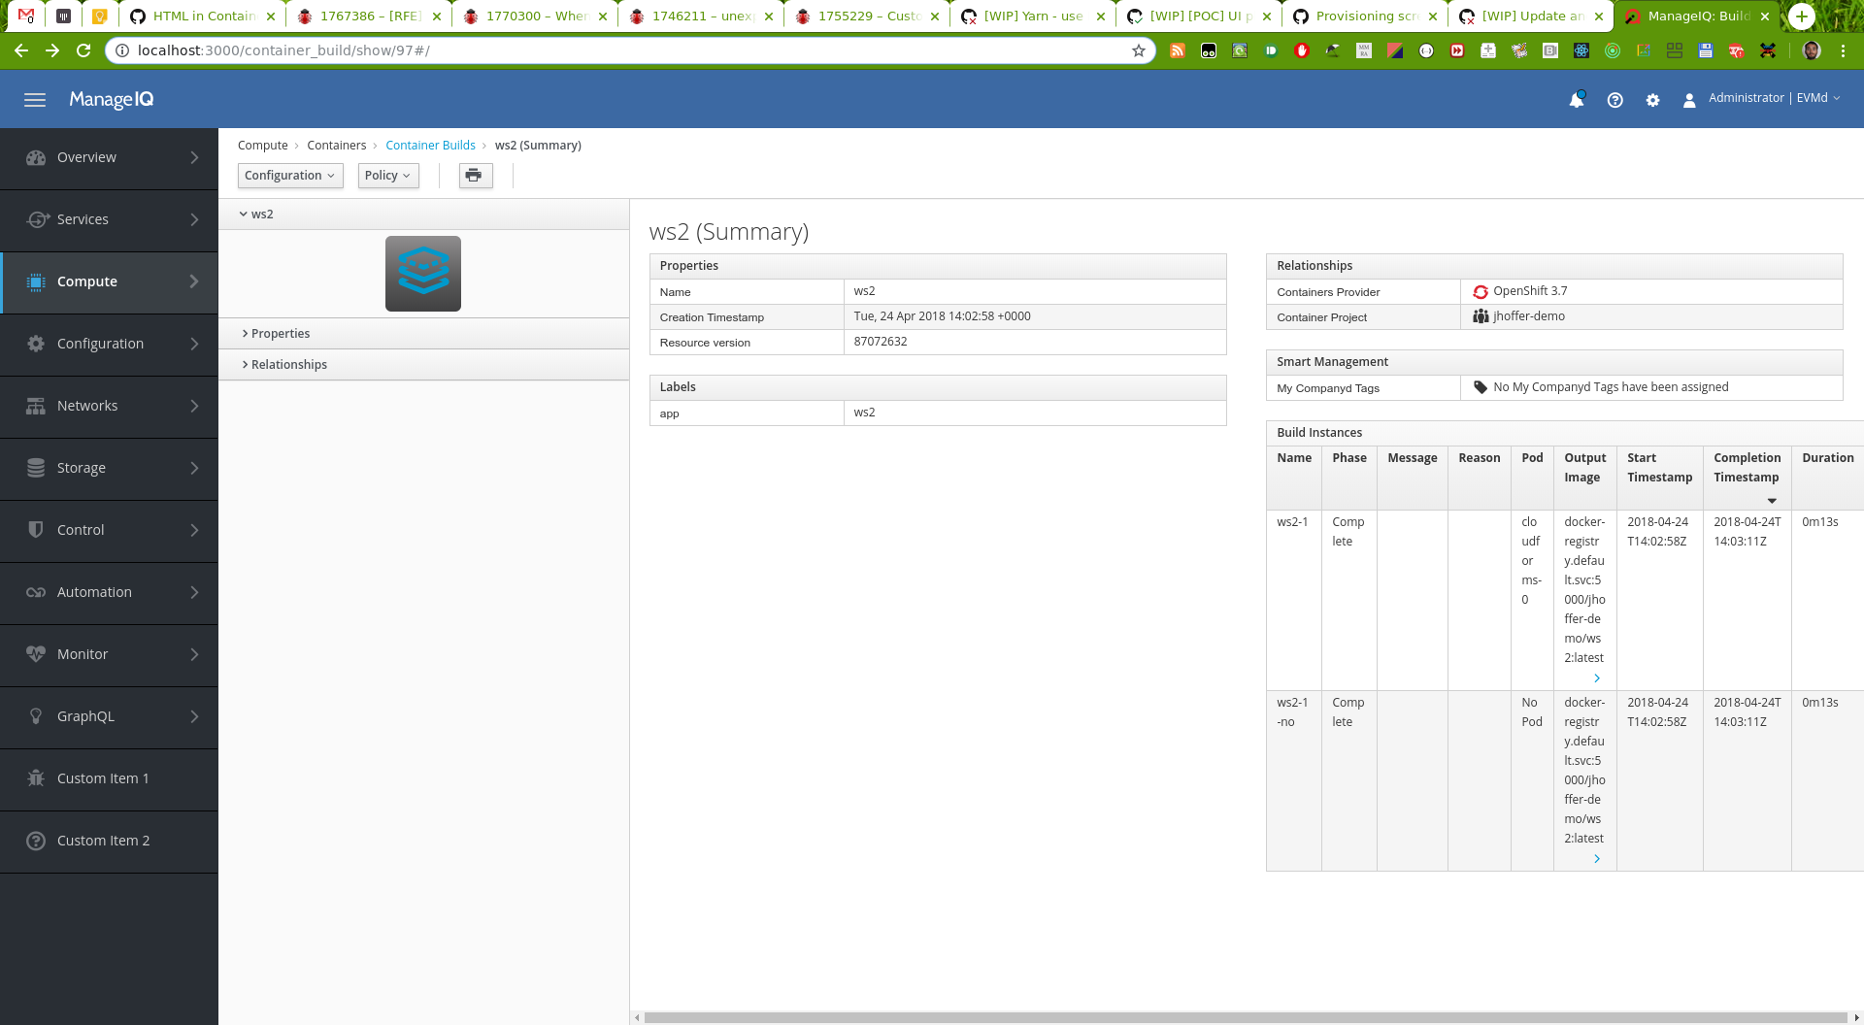The image size is (1864, 1025).
Task: Click the Monitor heartbeat icon
Action: [36, 654]
